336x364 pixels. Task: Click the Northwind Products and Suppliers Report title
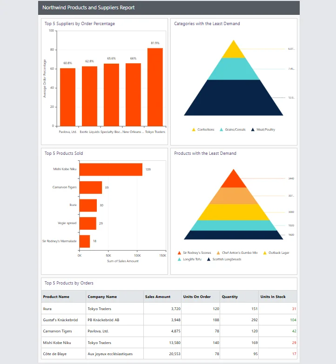point(88,7)
